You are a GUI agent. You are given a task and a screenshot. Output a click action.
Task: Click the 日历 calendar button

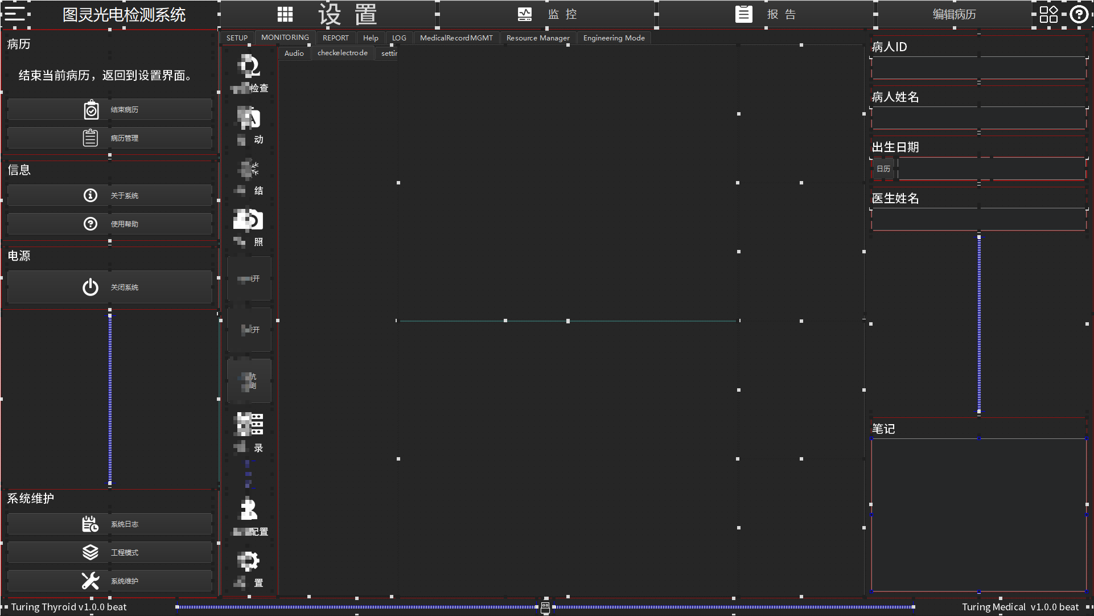pos(883,169)
